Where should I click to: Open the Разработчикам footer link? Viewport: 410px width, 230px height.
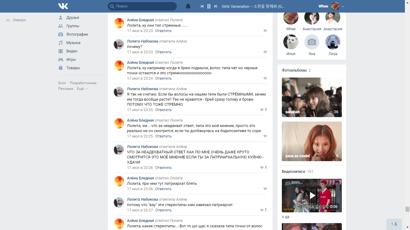click(x=83, y=83)
